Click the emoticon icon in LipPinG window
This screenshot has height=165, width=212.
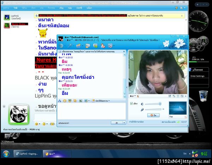point(36,124)
